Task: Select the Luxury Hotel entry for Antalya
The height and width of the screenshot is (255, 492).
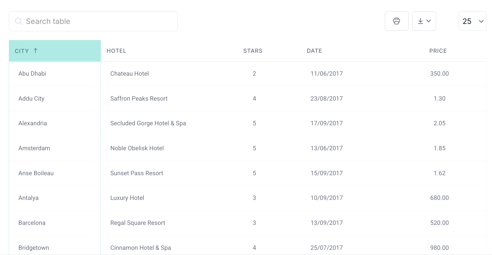Action: pos(127,198)
